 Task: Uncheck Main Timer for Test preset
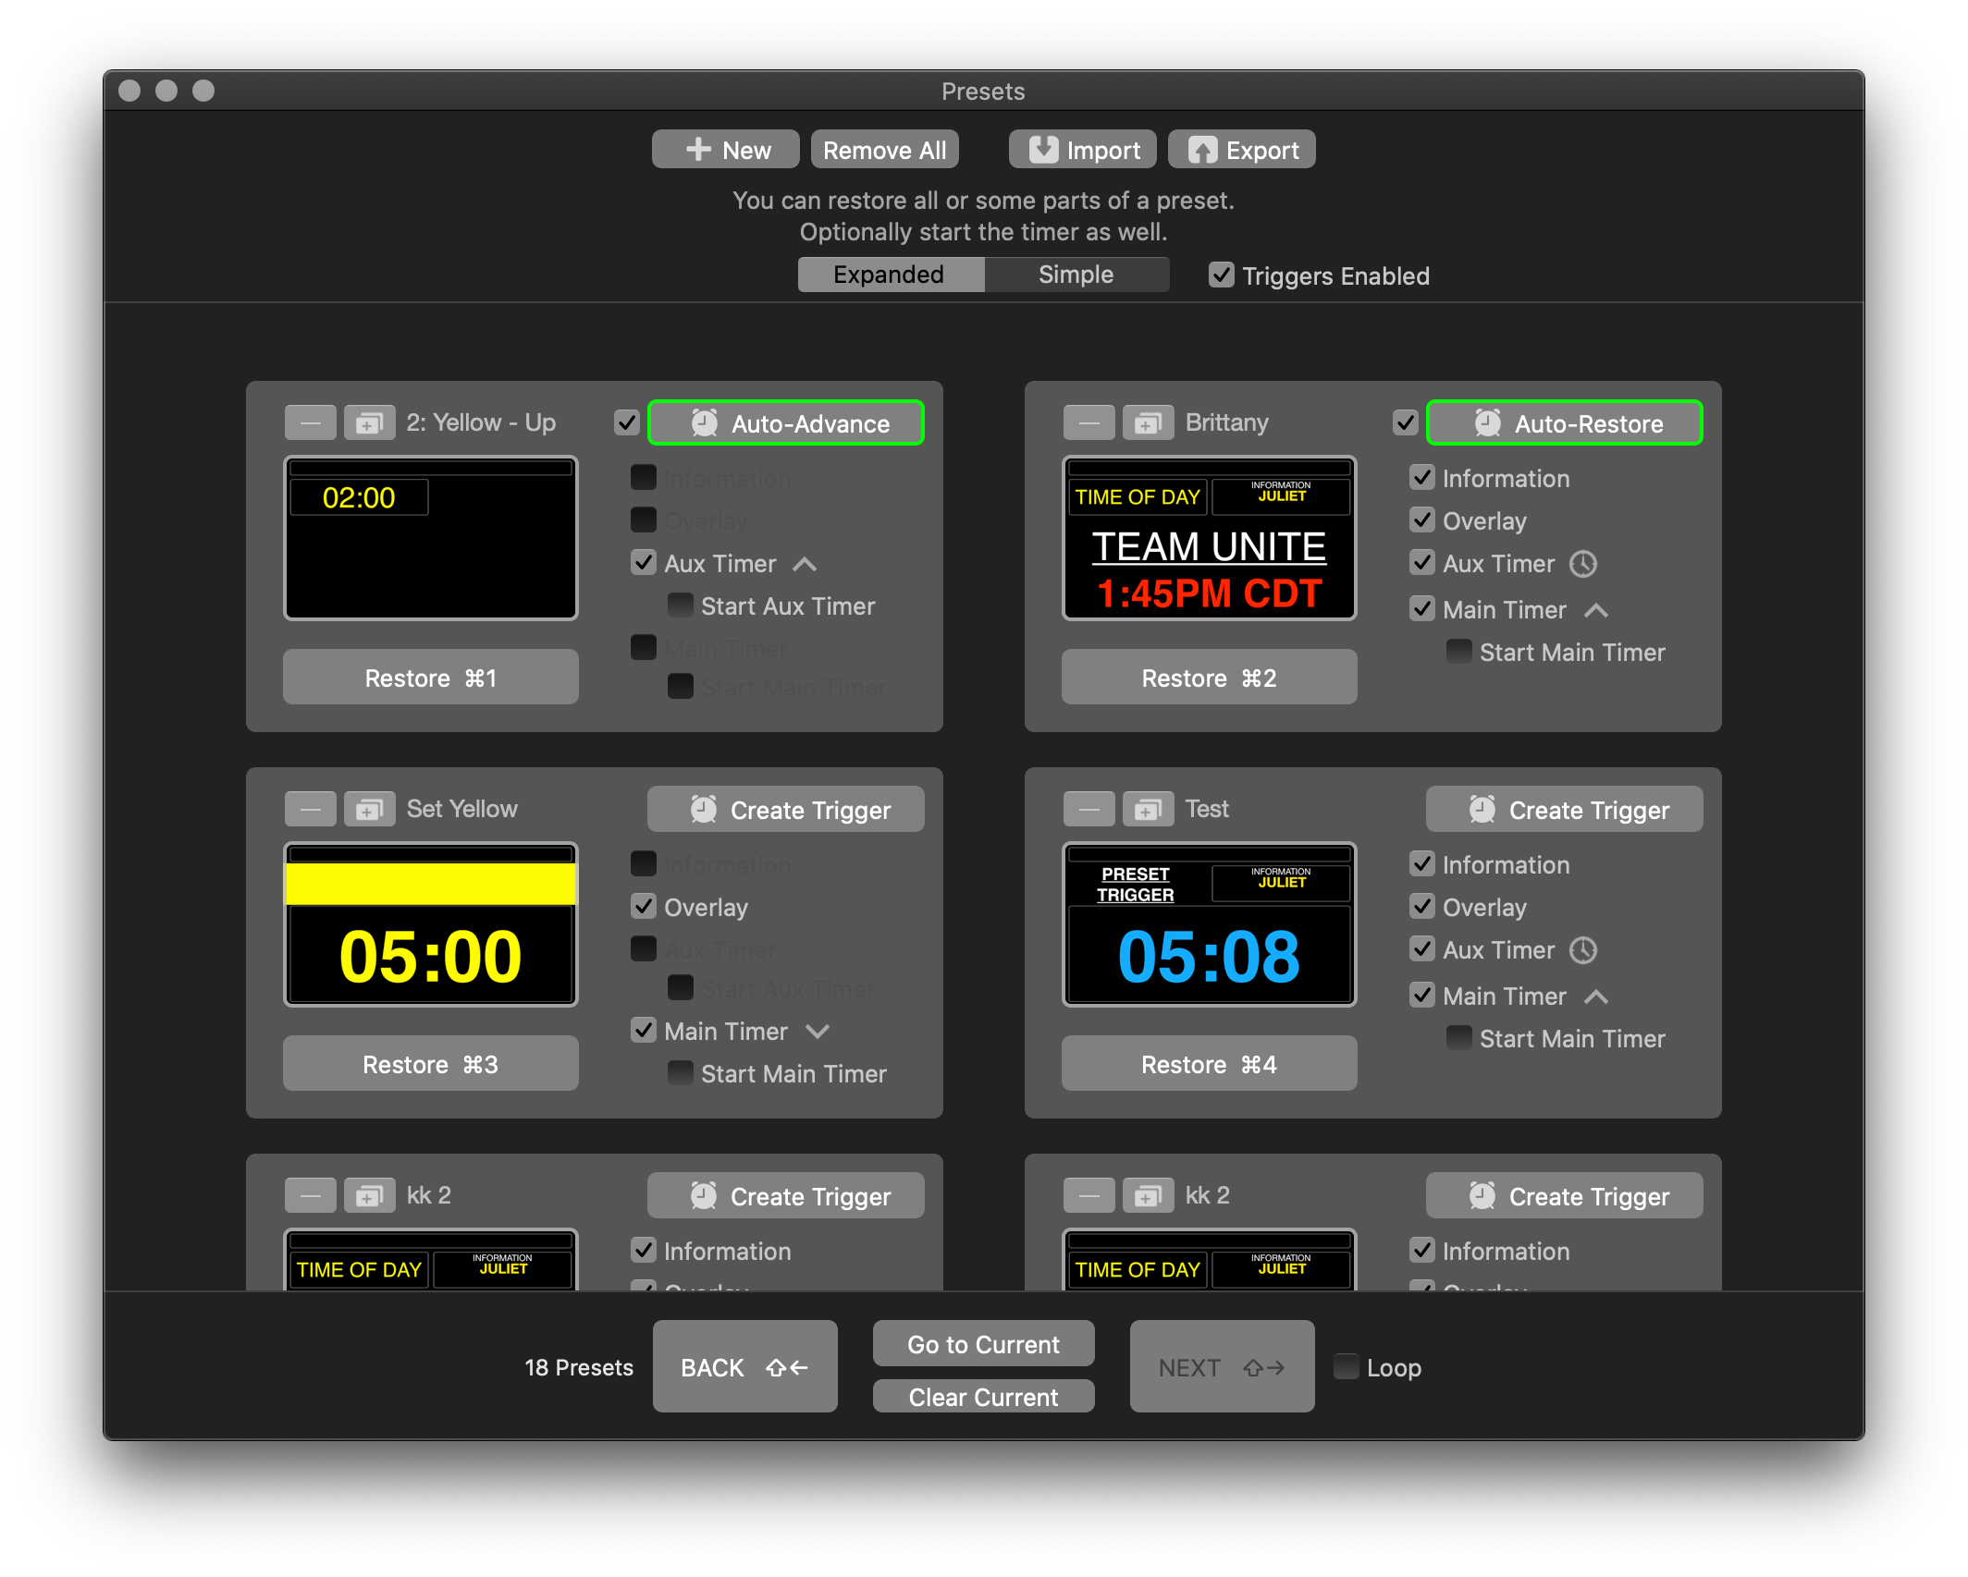pyautogui.click(x=1422, y=996)
